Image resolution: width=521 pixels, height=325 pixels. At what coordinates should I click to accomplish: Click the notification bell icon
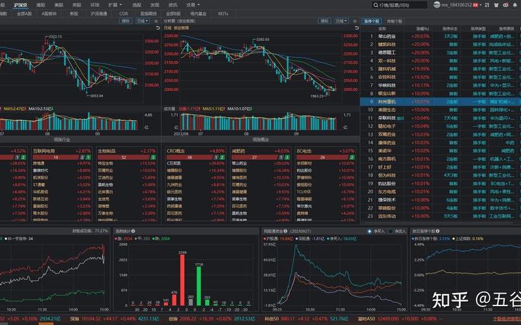[514, 5]
